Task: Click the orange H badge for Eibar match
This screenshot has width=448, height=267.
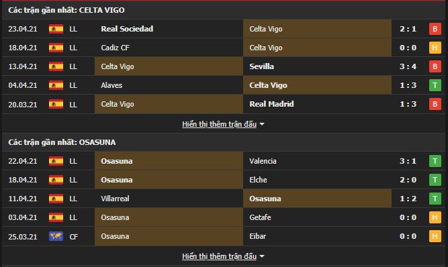Action: (435, 236)
